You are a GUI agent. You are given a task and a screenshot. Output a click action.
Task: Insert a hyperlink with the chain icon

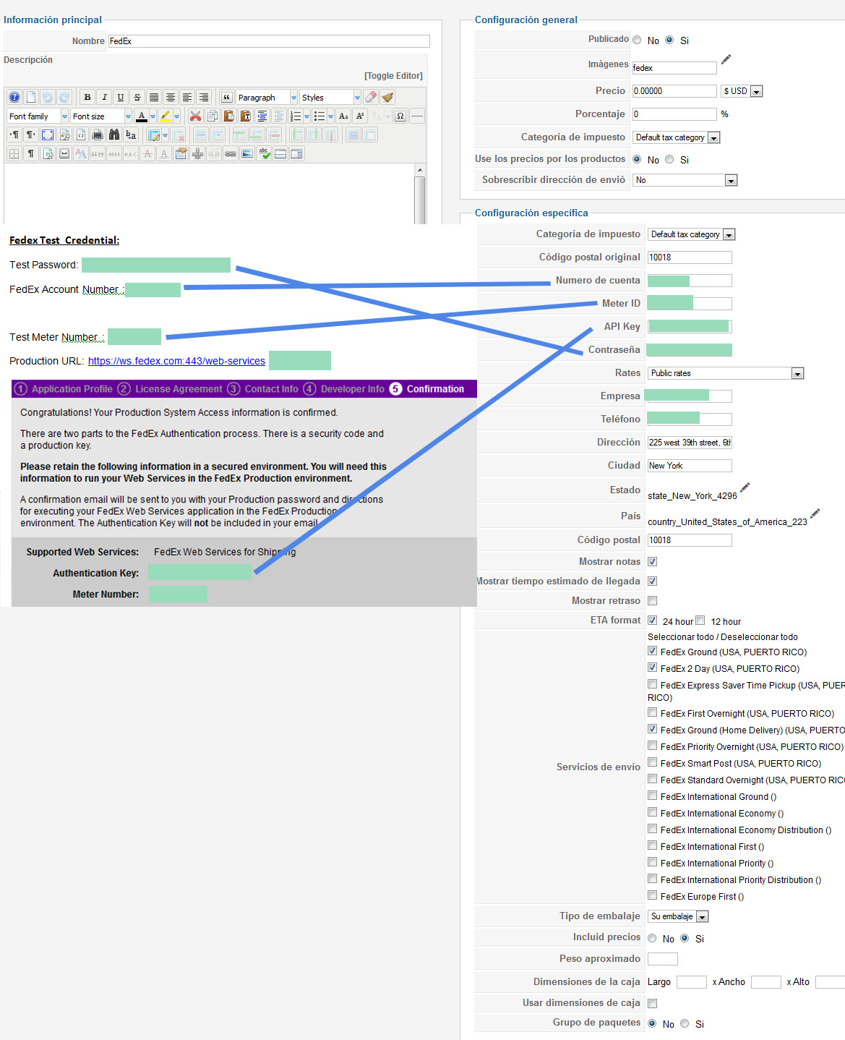pyautogui.click(x=231, y=153)
